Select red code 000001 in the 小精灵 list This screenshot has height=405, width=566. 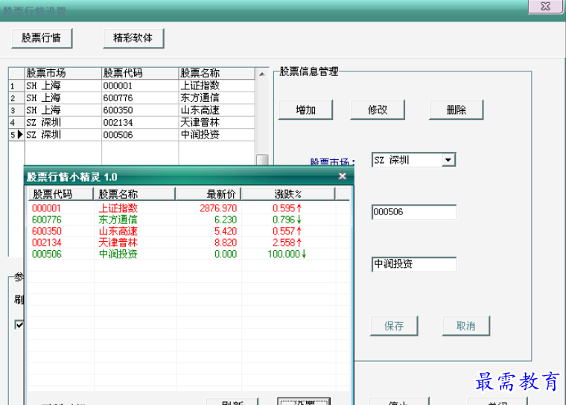[x=46, y=208]
